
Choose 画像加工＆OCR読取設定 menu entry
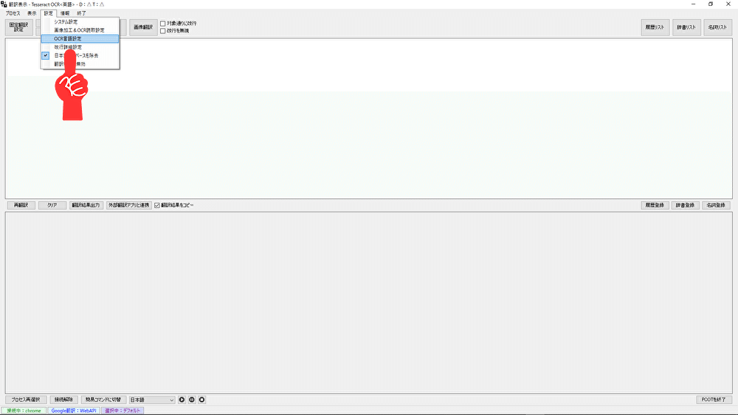pyautogui.click(x=80, y=30)
